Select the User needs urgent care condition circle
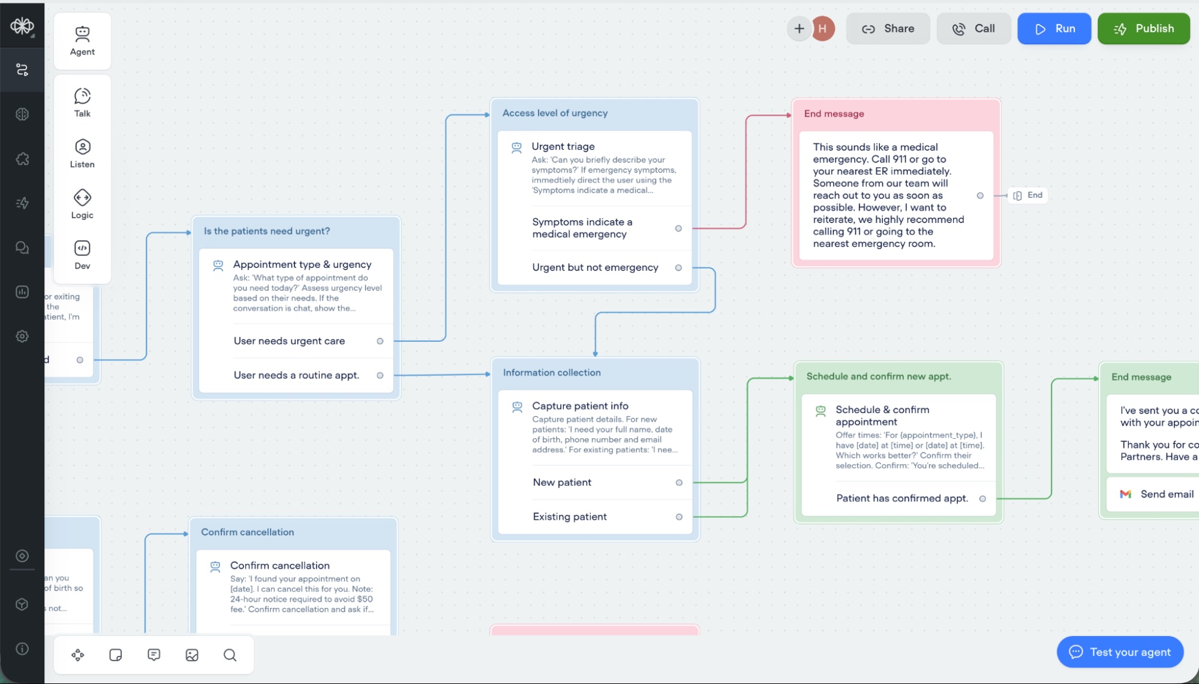The height and width of the screenshot is (684, 1199). [x=380, y=341]
